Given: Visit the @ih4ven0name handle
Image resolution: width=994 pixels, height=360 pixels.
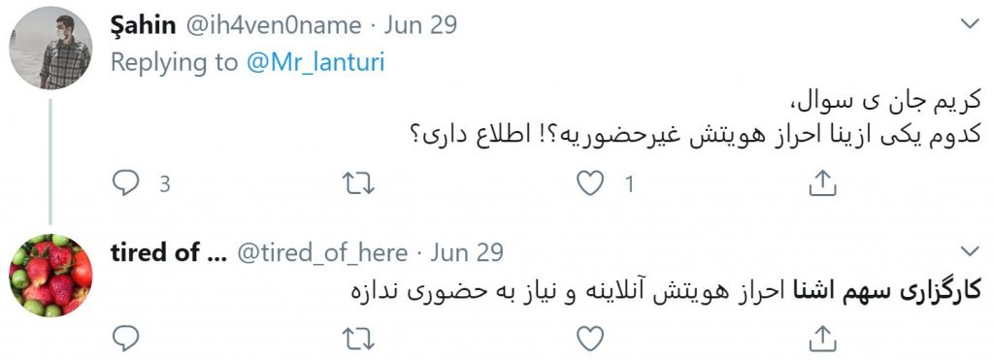Looking at the screenshot, I should tap(273, 25).
